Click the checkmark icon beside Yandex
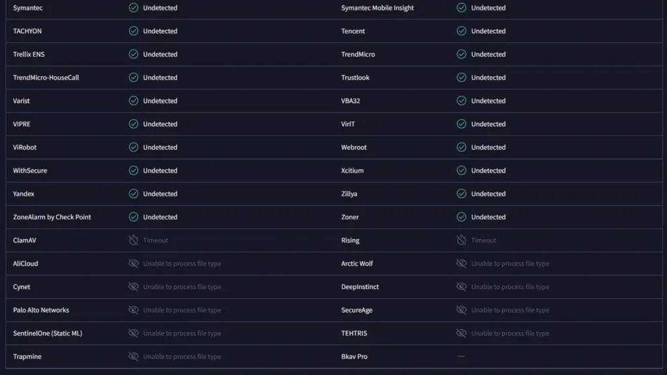667x375 pixels. [134, 194]
